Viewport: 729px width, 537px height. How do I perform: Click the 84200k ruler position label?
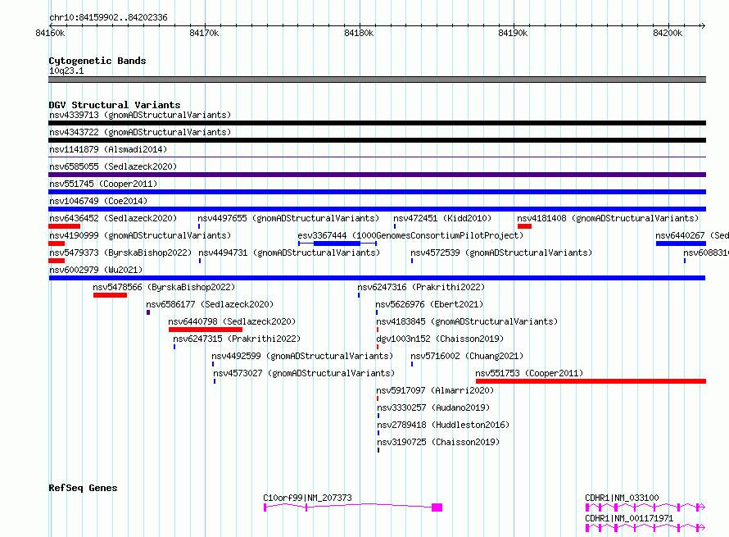point(668,33)
